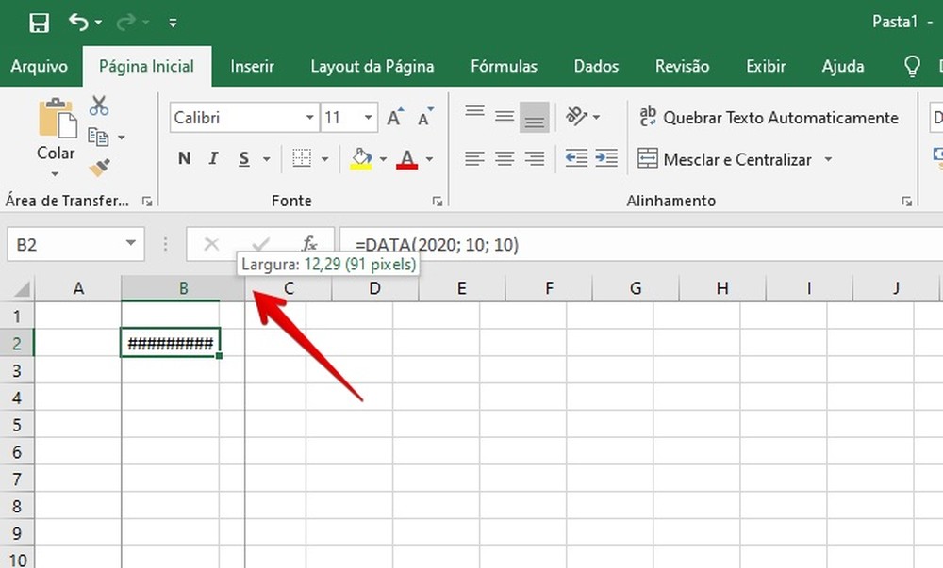Expand the Calibri font name dropdown
Image resolution: width=943 pixels, height=568 pixels.
[x=309, y=117]
